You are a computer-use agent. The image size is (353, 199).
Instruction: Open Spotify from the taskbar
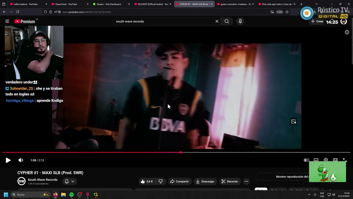pyautogui.click(x=71, y=195)
